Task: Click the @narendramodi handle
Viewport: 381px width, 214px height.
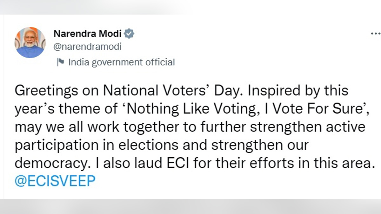Action: 88,47
